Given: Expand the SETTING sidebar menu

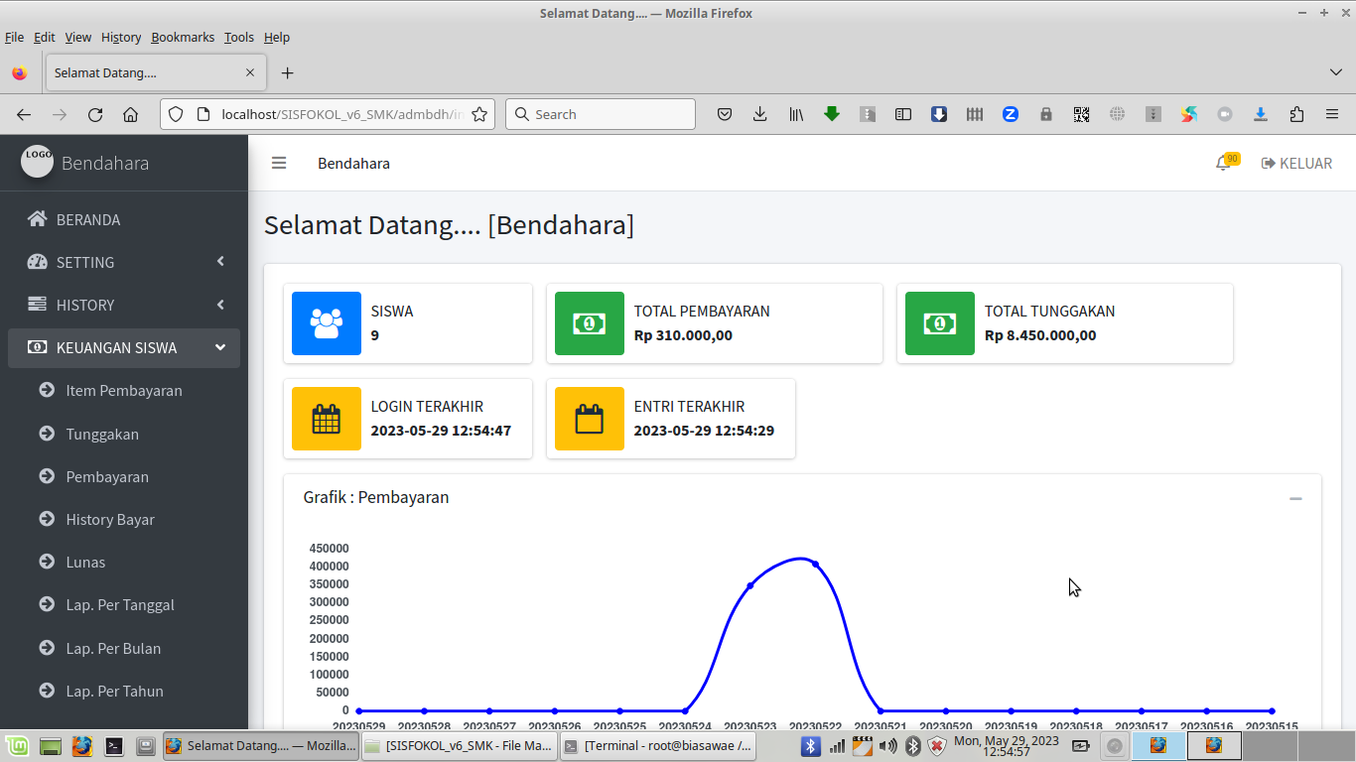Looking at the screenshot, I should [124, 262].
